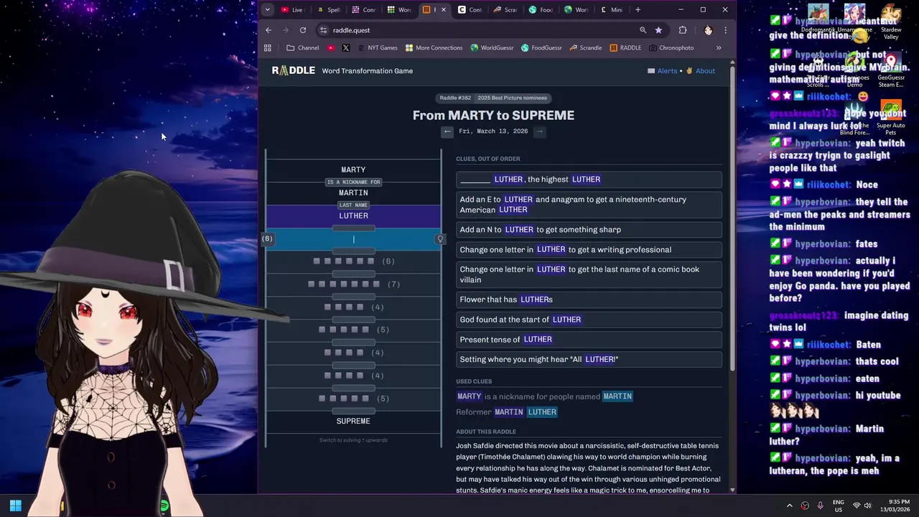This screenshot has width=919, height=517.
Task: Select clue 'Present tense of LUTHER'
Action: (x=589, y=340)
